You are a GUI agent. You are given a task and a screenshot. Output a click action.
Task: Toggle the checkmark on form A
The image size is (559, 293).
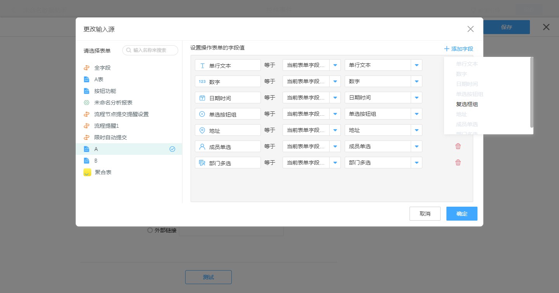click(x=172, y=149)
